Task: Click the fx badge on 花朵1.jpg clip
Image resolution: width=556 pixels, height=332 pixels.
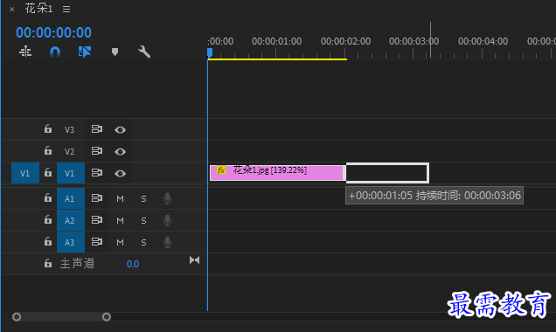Action: click(221, 170)
